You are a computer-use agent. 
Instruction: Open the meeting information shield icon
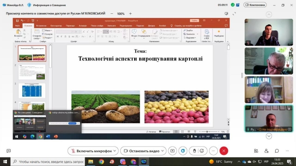click(29, 5)
